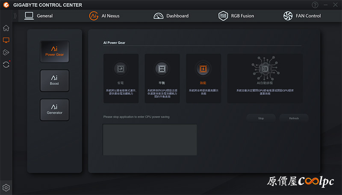Open the RGB Fusion tab

click(x=236, y=16)
